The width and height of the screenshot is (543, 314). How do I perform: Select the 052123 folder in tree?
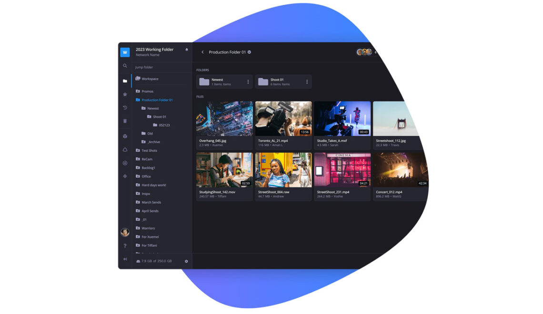[x=161, y=125]
